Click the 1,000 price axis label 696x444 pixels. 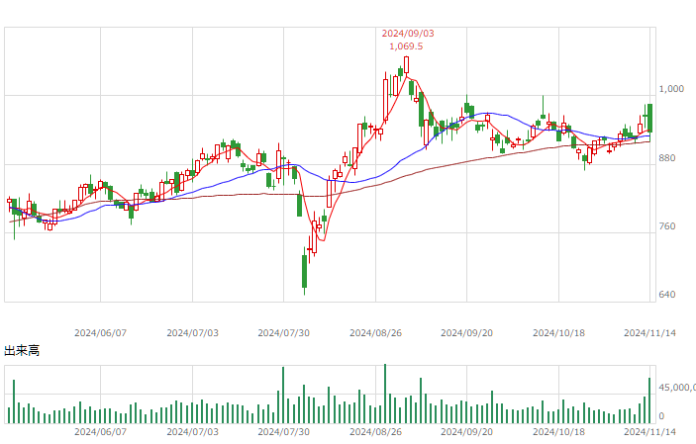pyautogui.click(x=671, y=89)
